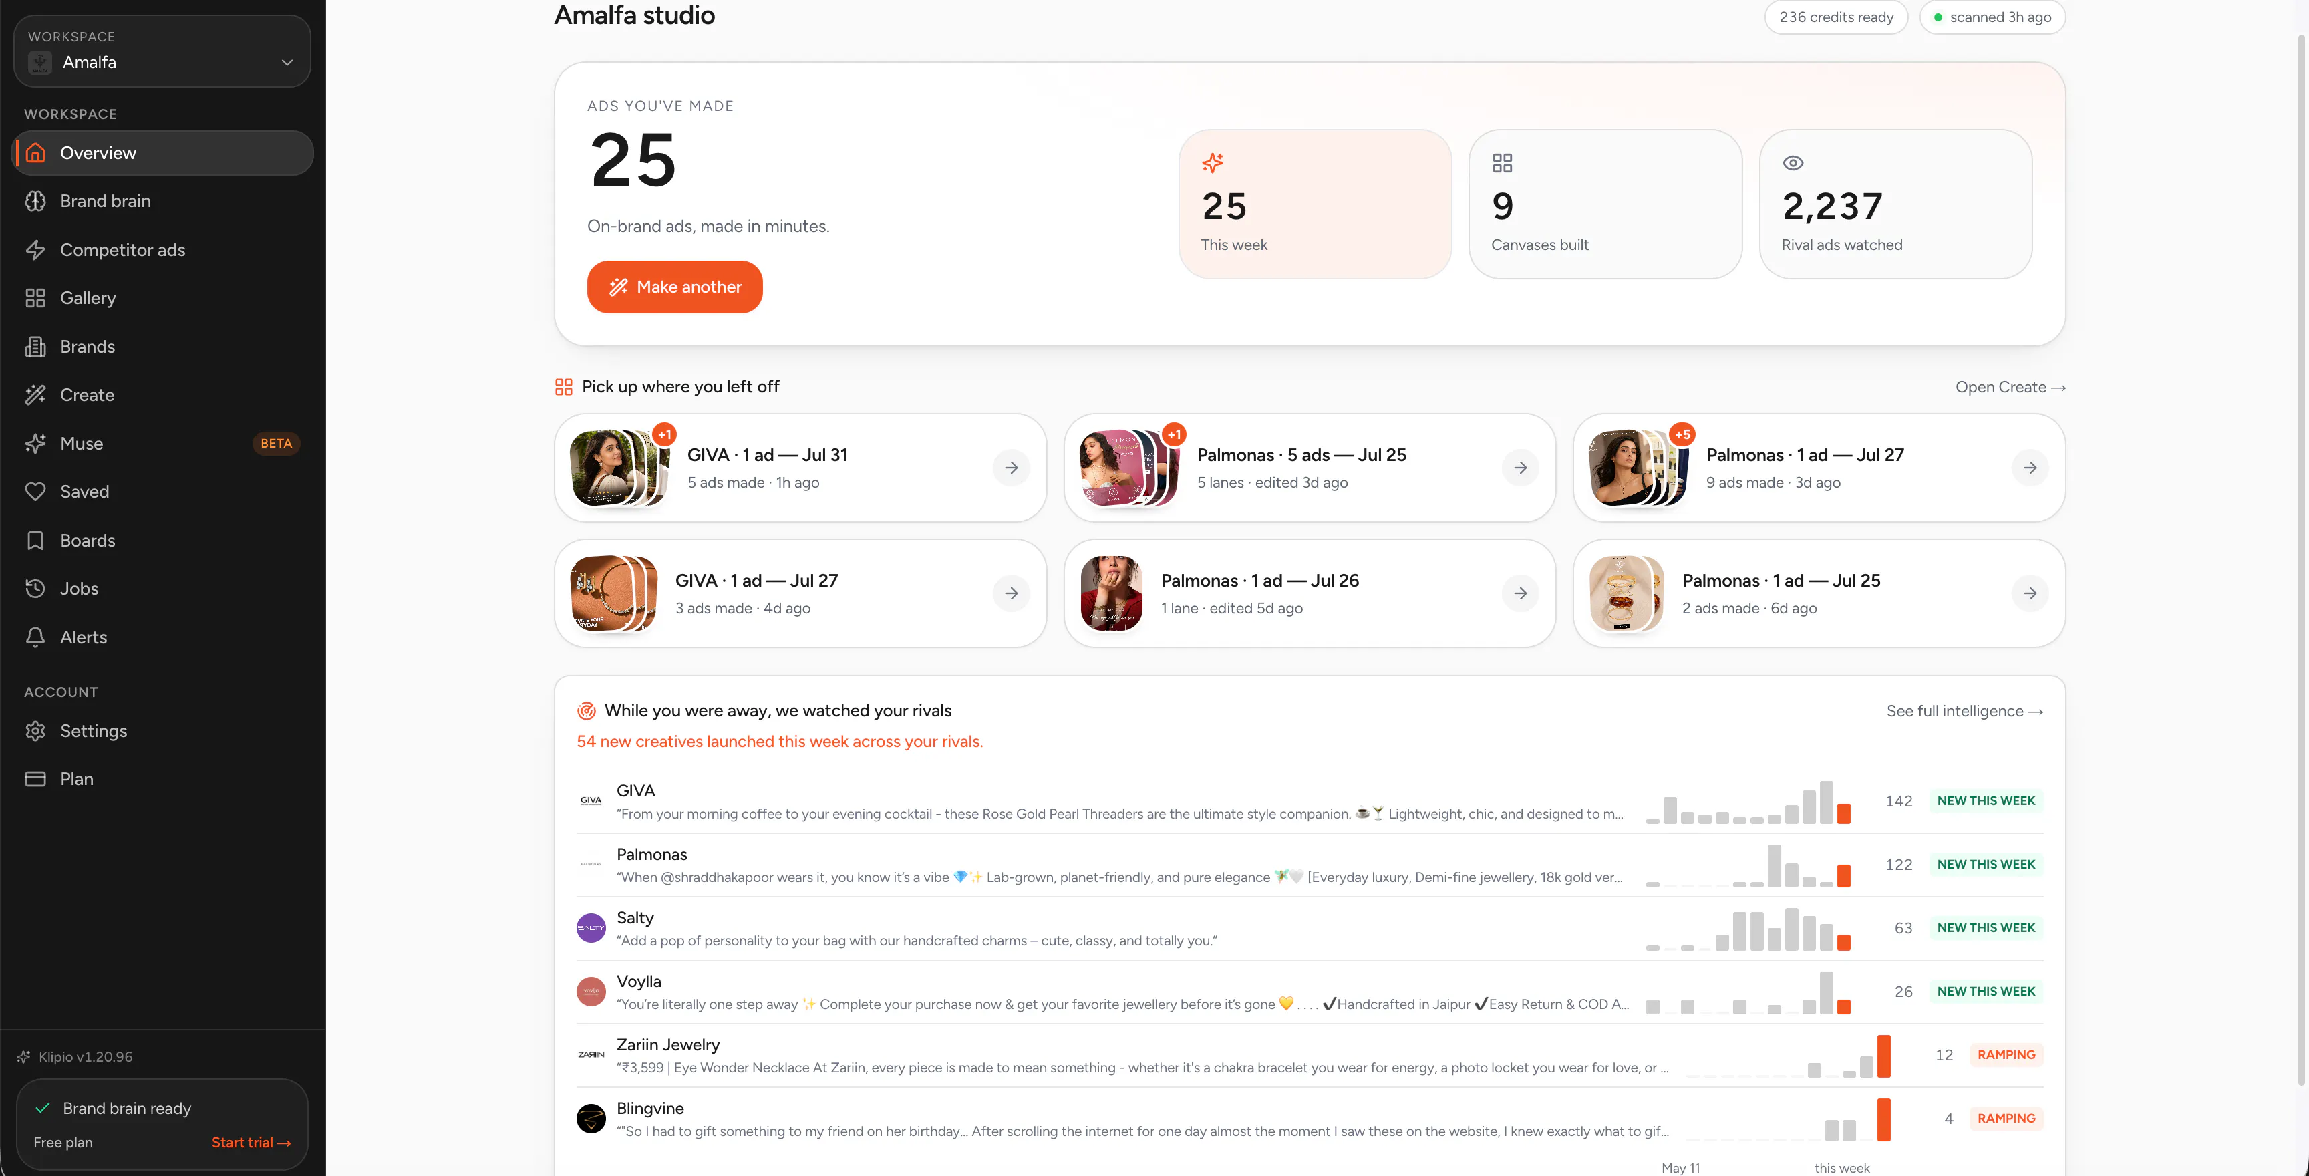Click thumbnail stack of Palmonas 5 ads card
2309x1176 pixels.
coord(1128,468)
